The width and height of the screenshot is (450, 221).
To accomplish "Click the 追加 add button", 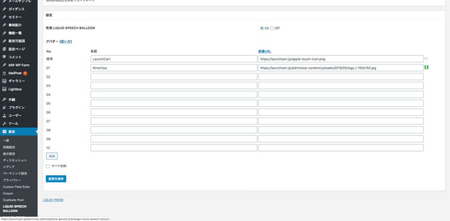I will (52, 156).
